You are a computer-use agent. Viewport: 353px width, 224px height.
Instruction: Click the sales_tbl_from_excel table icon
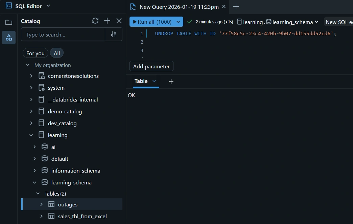[x=51, y=216]
